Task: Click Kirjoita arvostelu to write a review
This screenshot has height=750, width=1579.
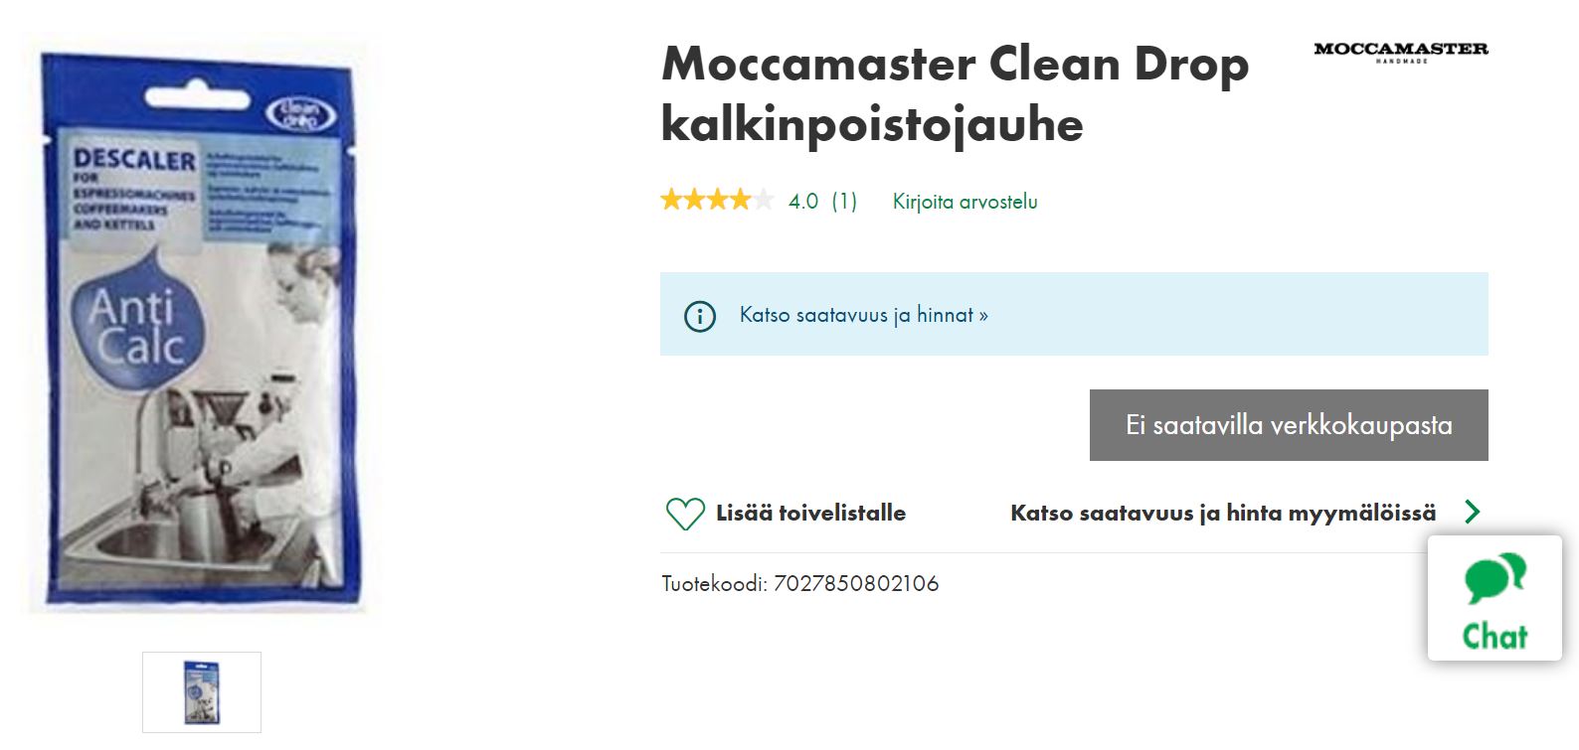Action: tap(963, 201)
